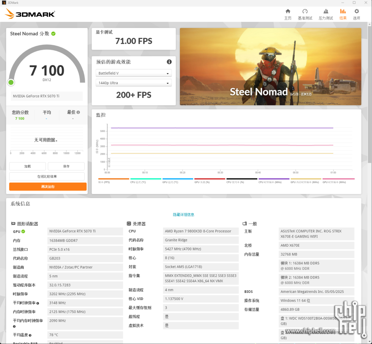Click the 200+ FPS estimated value
Screen dimensions: 372x344
134,95
